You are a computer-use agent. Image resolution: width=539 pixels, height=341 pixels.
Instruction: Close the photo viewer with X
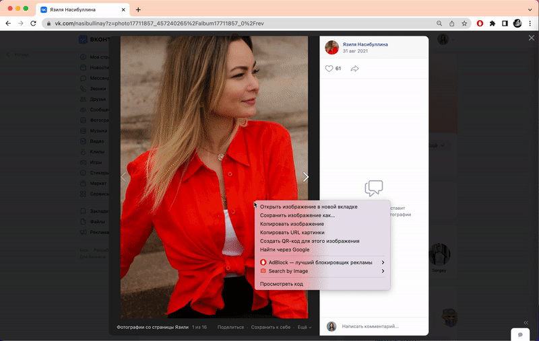(532, 38)
